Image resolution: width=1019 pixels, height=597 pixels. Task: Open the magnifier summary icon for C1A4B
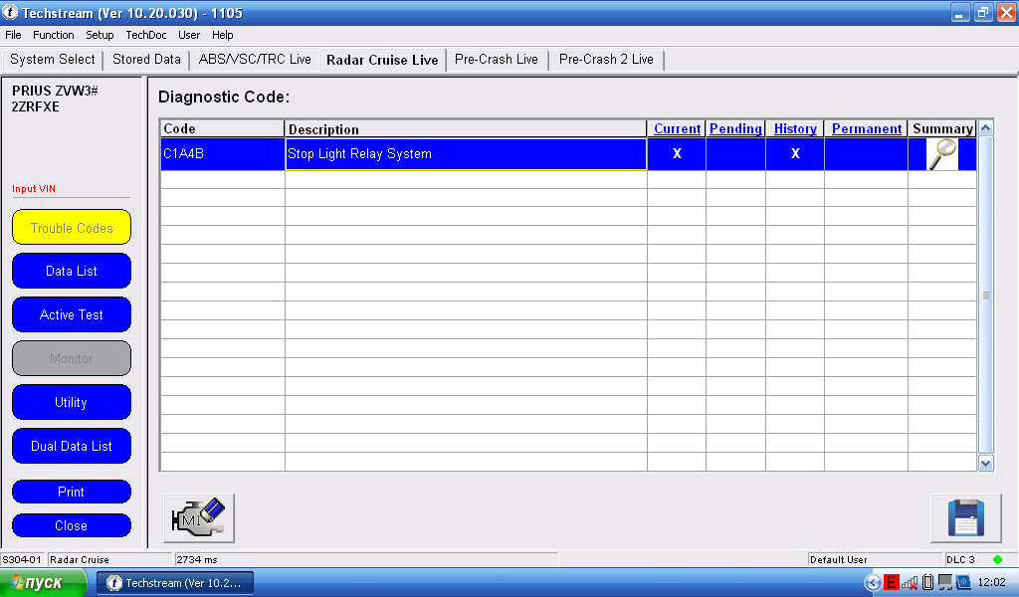click(941, 154)
